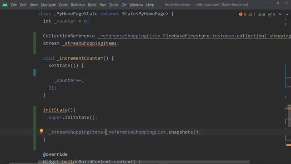Open the Code menu
The image size is (291, 164).
point(63,5)
